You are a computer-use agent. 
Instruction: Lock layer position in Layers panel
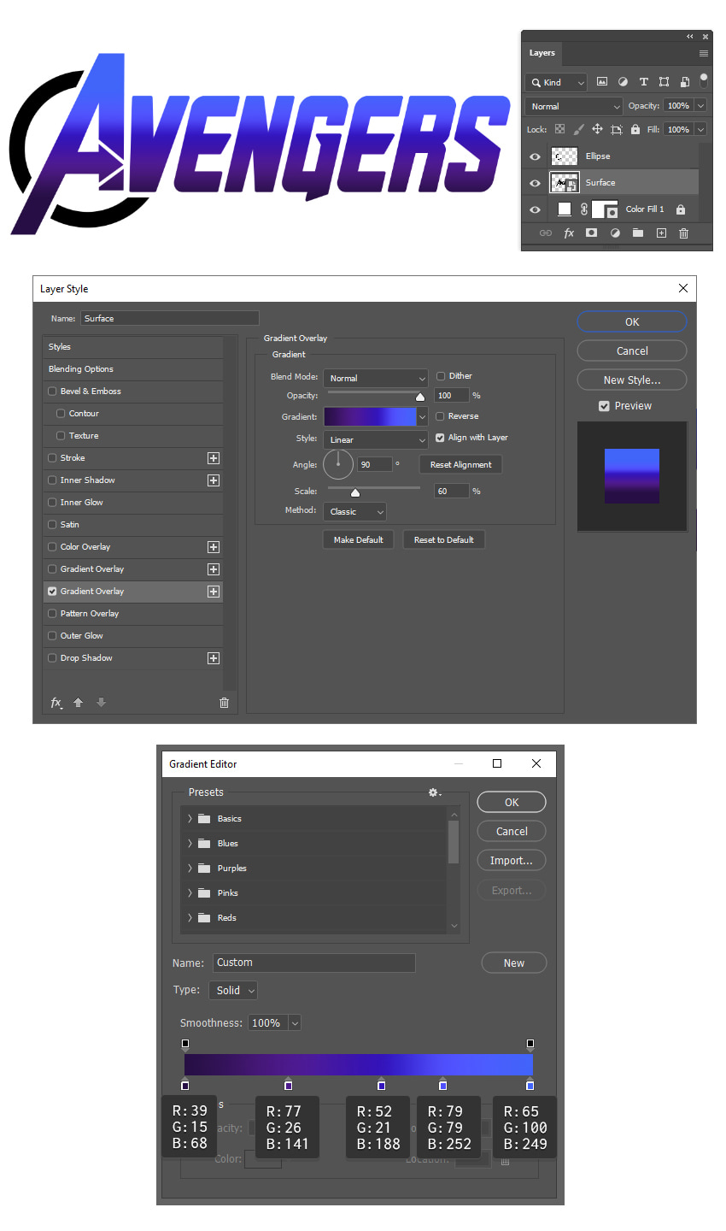[x=597, y=129]
